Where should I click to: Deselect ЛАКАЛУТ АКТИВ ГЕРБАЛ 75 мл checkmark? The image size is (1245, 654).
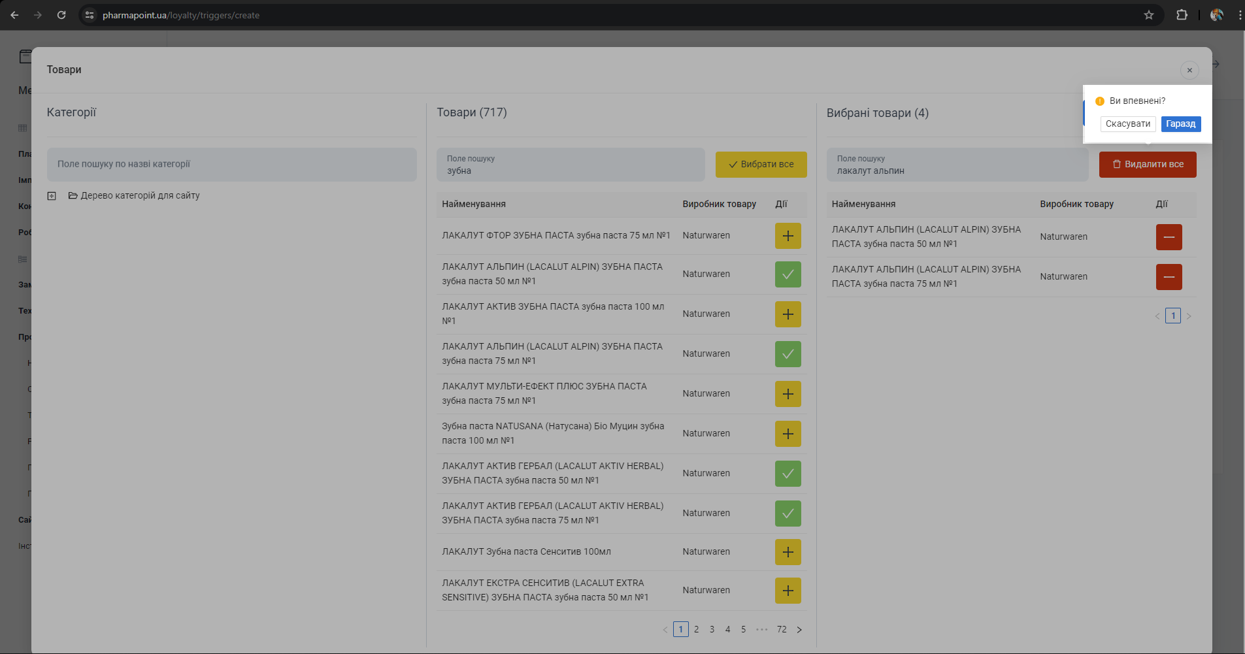[788, 514]
